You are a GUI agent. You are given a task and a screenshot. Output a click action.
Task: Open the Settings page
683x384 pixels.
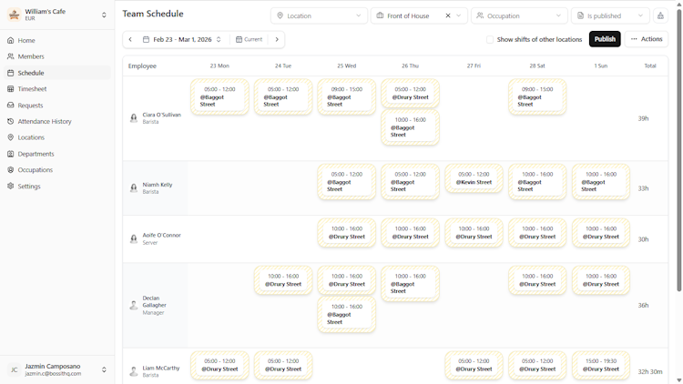tap(29, 187)
